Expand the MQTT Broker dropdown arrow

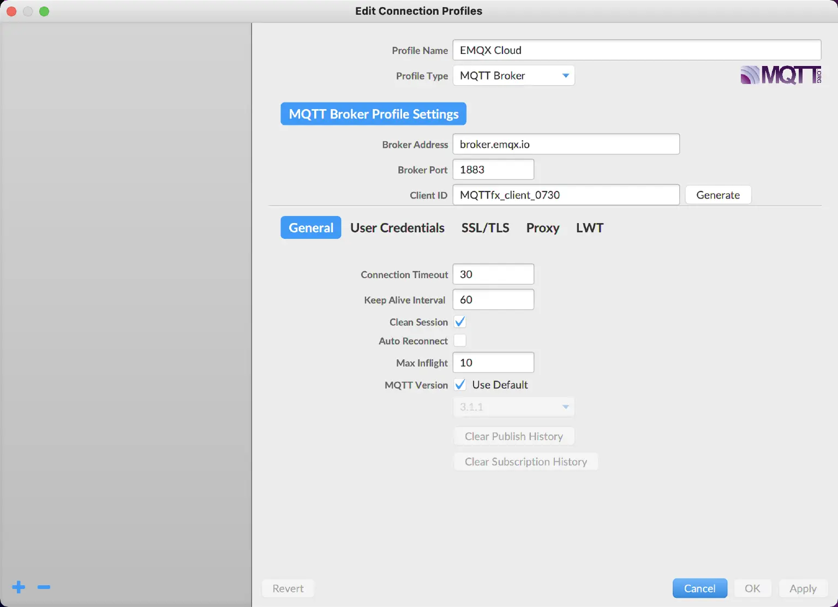pos(565,75)
